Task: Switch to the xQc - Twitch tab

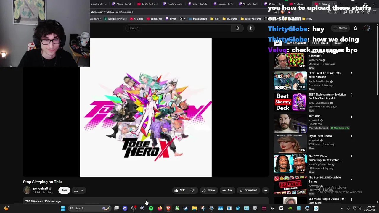Action: (249, 4)
